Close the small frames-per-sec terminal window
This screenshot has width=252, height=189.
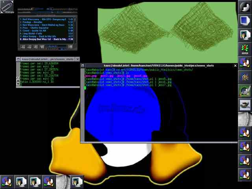pyautogui.click(x=78, y=59)
